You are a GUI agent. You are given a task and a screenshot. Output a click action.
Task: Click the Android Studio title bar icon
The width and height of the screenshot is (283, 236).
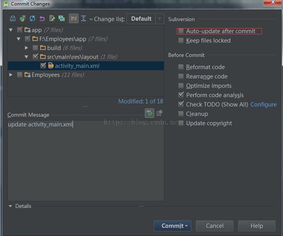coord(5,4)
